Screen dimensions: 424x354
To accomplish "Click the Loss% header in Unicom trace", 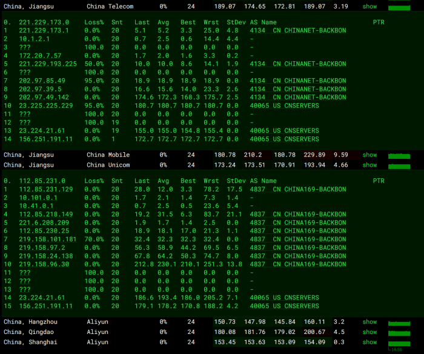I will 94,181.
